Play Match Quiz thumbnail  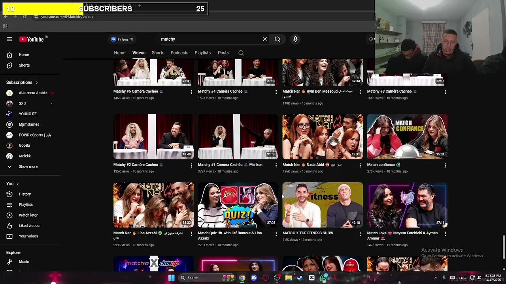(x=238, y=205)
